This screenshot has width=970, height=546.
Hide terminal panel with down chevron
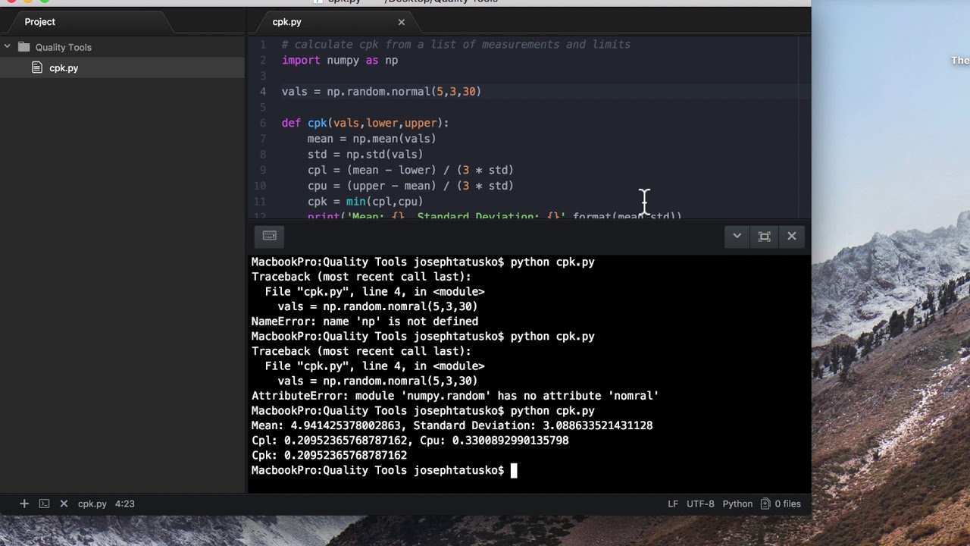(x=737, y=236)
